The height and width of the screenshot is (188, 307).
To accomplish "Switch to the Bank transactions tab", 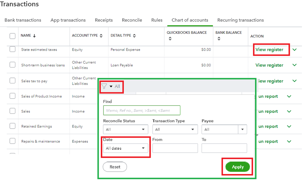I will point(23,20).
